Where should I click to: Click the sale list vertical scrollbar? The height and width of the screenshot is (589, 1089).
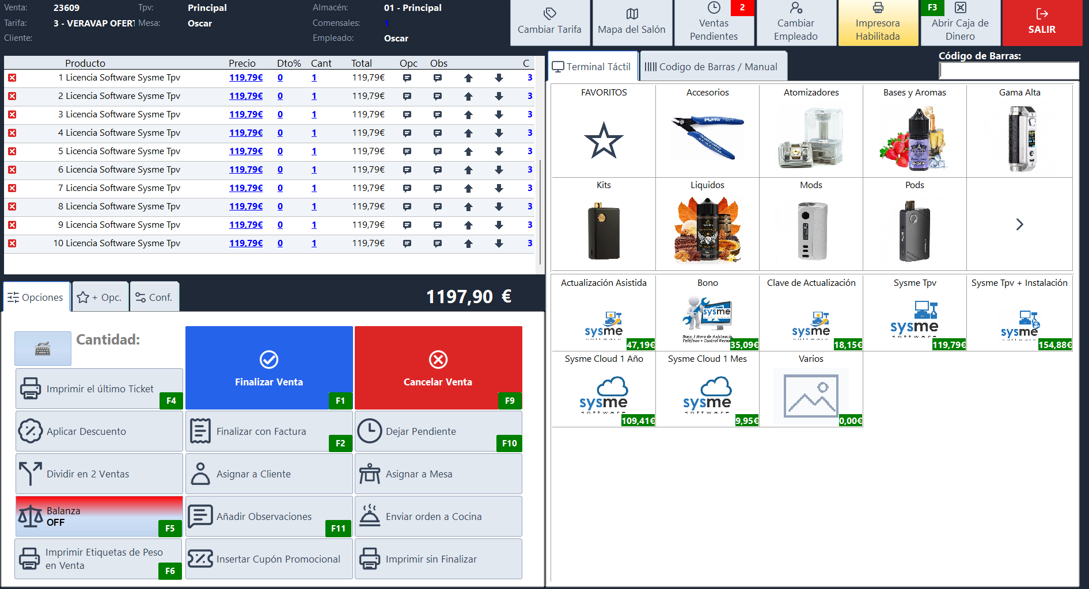(540, 213)
